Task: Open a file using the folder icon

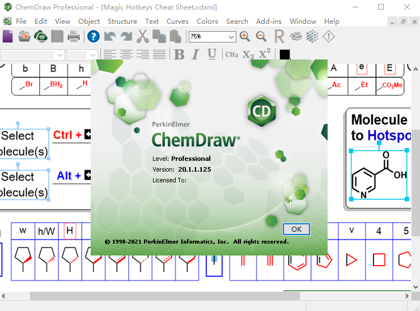Action: coord(24,36)
